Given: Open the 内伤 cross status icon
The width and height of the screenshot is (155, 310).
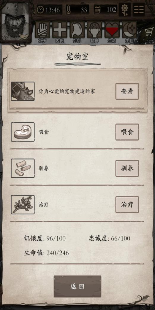Looking at the screenshot, I should click(x=60, y=30).
